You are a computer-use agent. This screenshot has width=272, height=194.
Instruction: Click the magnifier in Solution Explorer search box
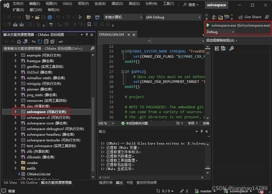point(93,49)
